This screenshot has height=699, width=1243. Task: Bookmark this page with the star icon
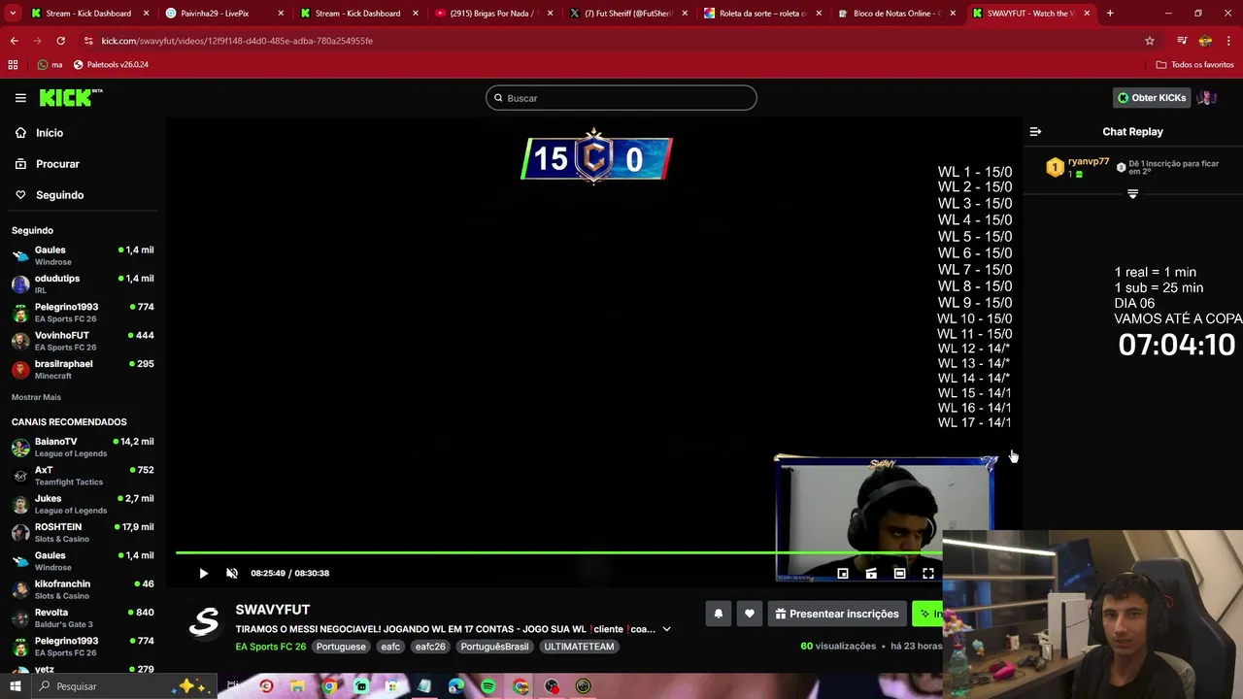click(x=1150, y=41)
